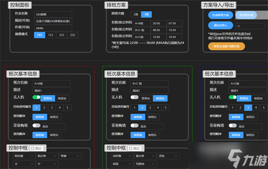Click the 巫恋 field in A+B组 shift
268x169 pixels.
click(53, 127)
